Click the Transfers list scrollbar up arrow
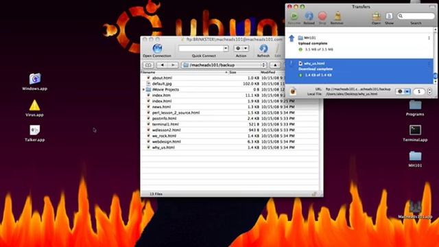Image resolution: width=439 pixels, height=247 pixels. [436, 30]
